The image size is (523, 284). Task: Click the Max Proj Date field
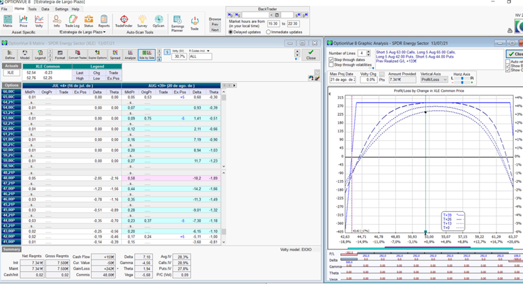[342, 79]
